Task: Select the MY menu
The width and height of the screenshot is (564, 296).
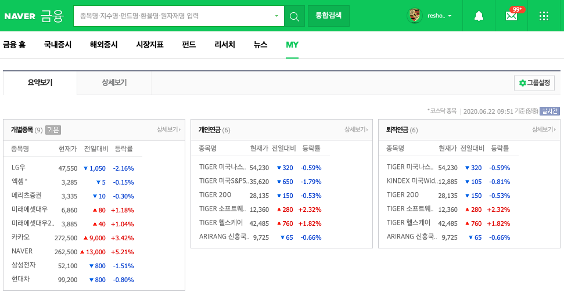Action: 292,45
